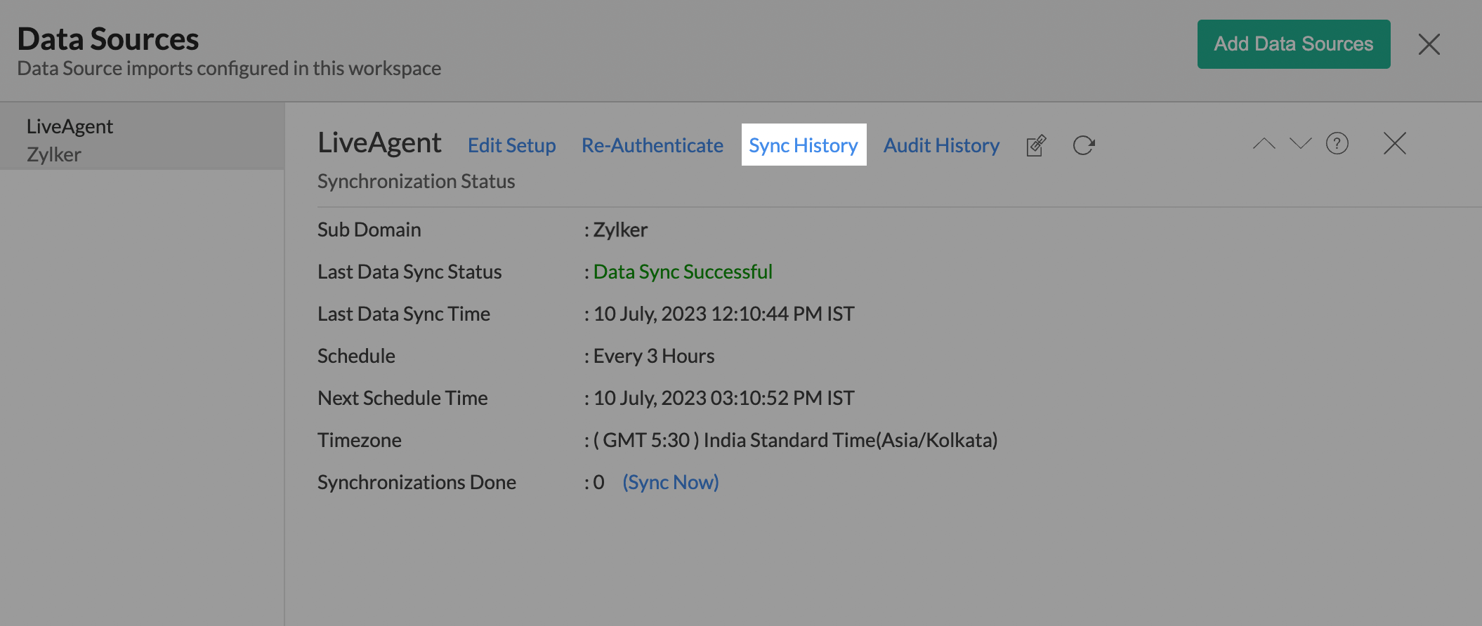The height and width of the screenshot is (626, 1482).
Task: Open help via the question mark icon
Action: [x=1337, y=144]
